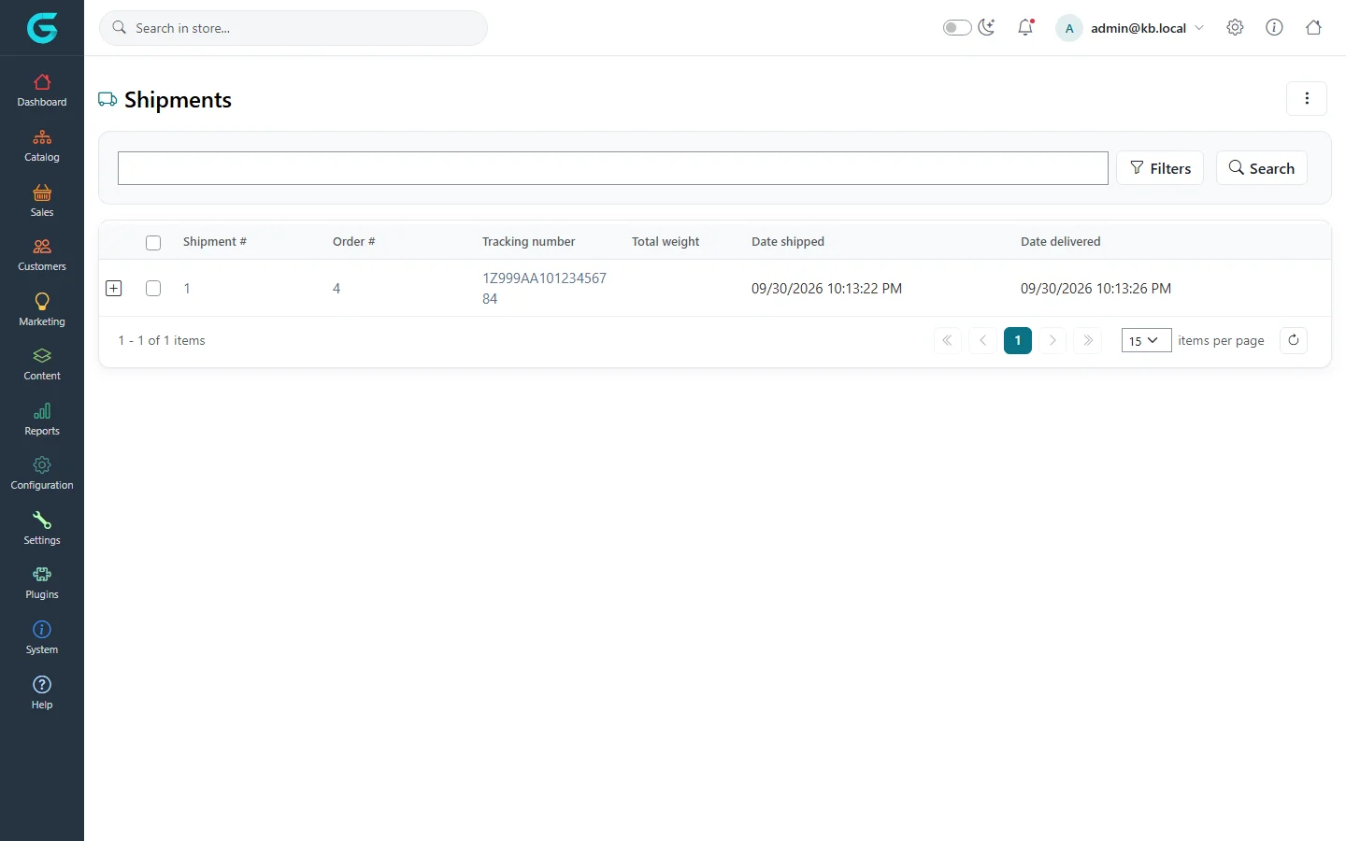Screen dimensions: 1346x841
Task: Open order number 4 link
Action: [x=336, y=289]
